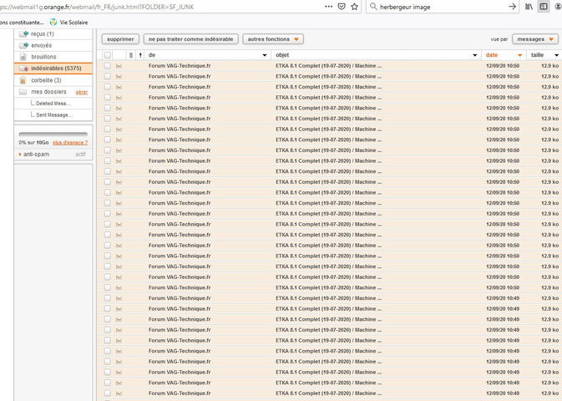Click the 'herbergeur image' search field
The image size is (562, 401).
tap(443, 7)
